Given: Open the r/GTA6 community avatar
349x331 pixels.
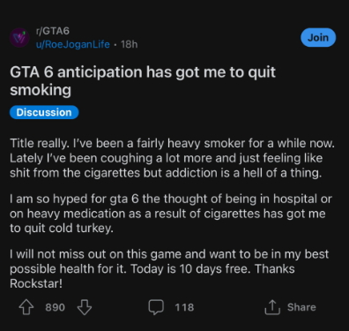Looking at the screenshot, I should (19, 38).
